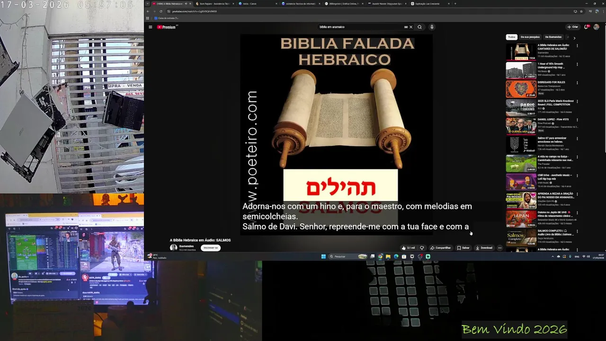Image resolution: width=606 pixels, height=341 pixels.
Task: Show more filter chips with right arrow
Action: coord(574,37)
